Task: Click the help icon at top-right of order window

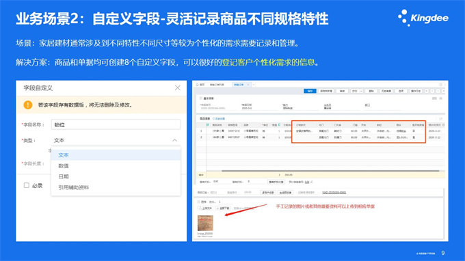Action: [x=440, y=85]
